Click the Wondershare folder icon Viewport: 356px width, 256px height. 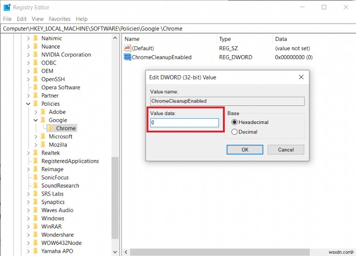(36, 235)
